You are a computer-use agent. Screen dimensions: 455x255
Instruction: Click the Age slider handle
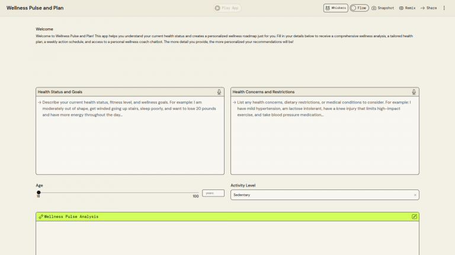pos(39,192)
